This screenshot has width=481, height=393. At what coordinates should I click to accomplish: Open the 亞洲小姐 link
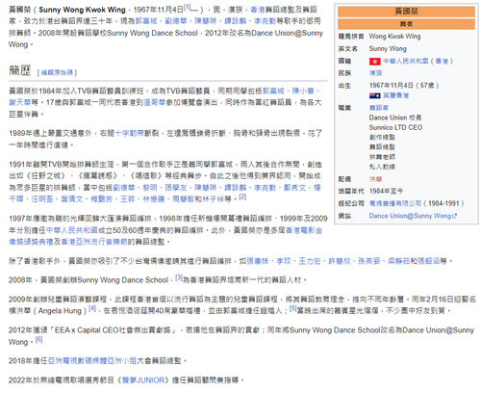tap(122, 361)
